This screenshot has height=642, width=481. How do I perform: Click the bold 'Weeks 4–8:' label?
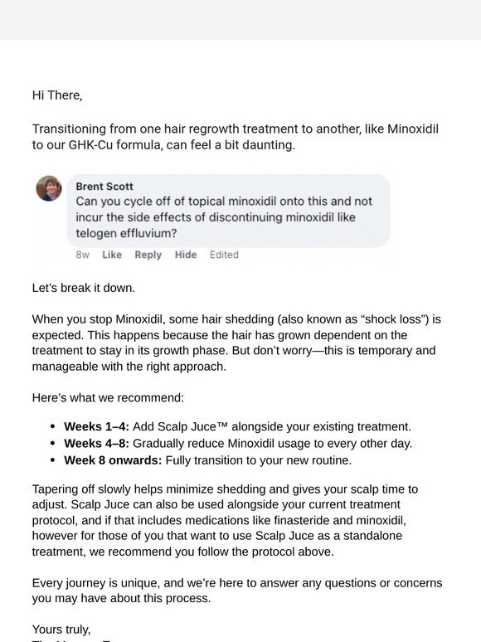(96, 444)
